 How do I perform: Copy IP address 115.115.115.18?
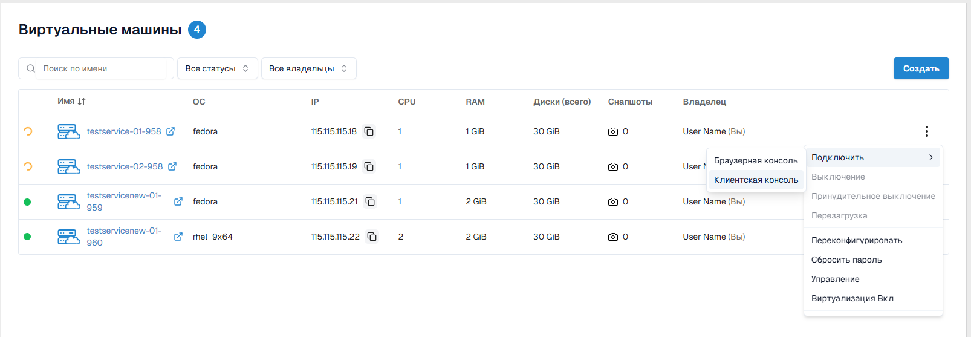pos(369,131)
